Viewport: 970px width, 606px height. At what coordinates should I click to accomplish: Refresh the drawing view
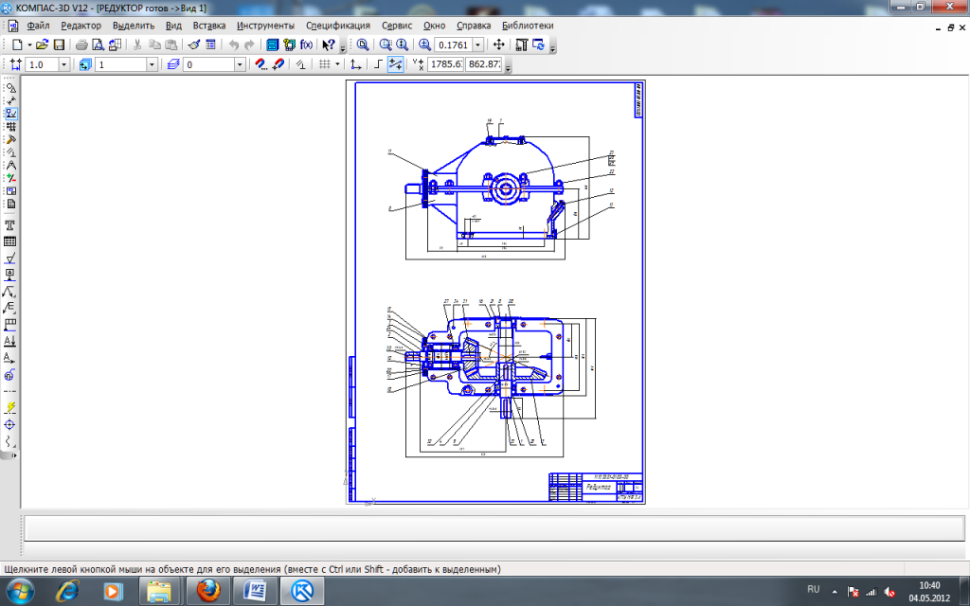[538, 45]
